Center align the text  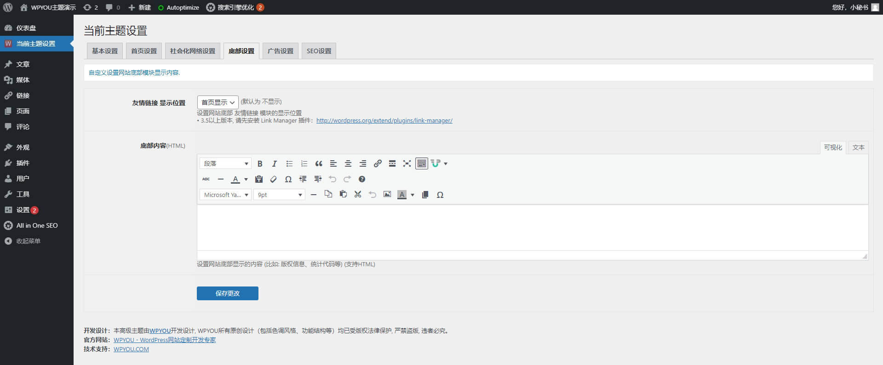(x=348, y=163)
